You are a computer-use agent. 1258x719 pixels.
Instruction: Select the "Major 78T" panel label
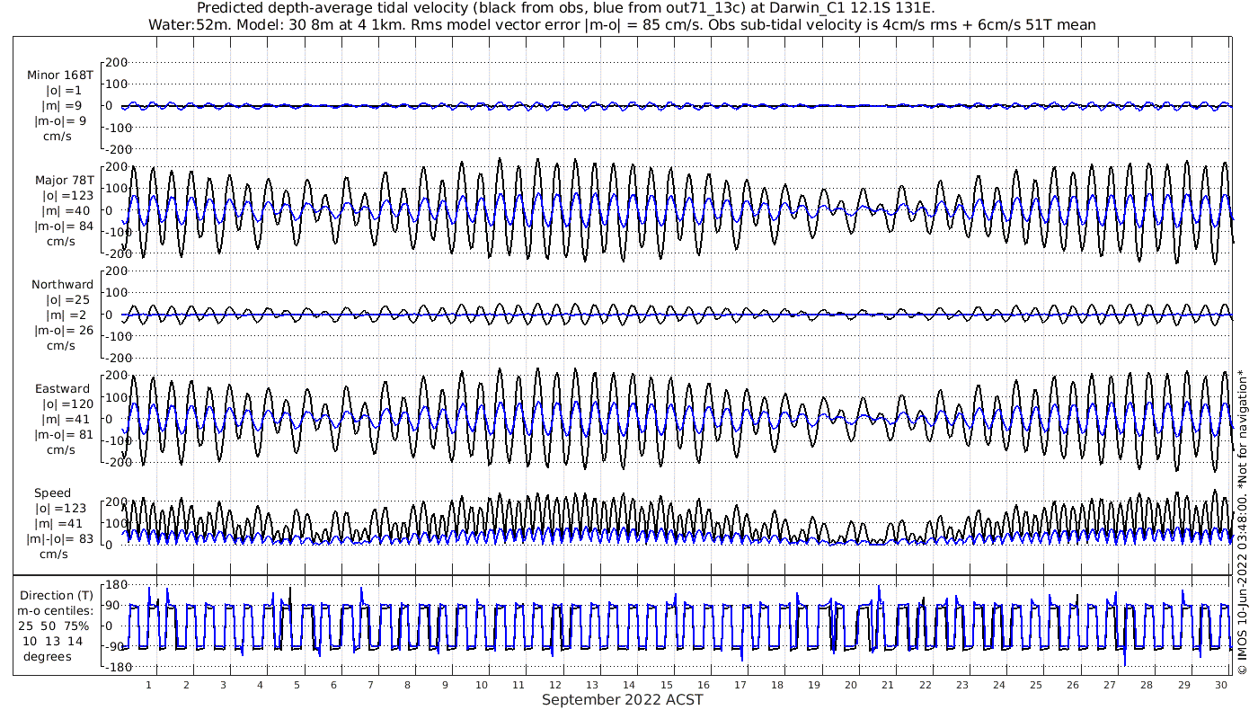coord(64,180)
